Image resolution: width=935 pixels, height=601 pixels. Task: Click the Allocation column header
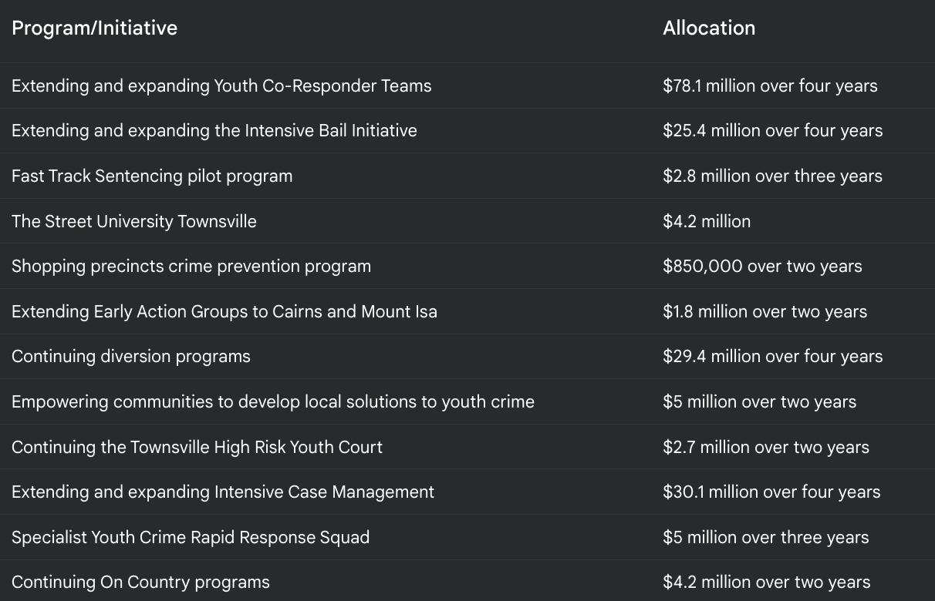click(709, 28)
